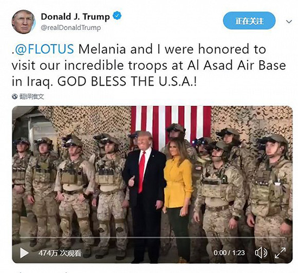This screenshot has height=273, width=298.
Task: Mute the video with speaker icon
Action: click(261, 253)
